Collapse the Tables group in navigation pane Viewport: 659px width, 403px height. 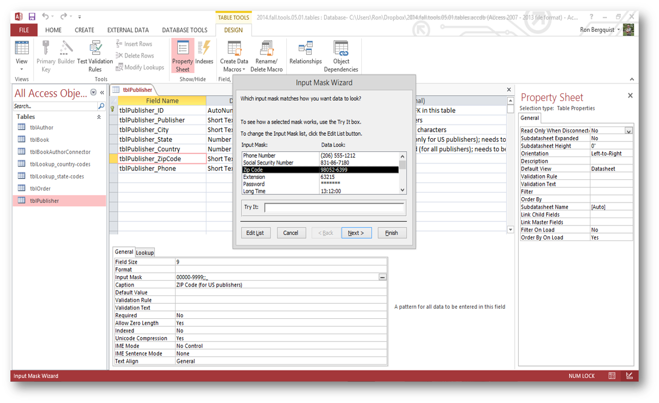tap(99, 117)
